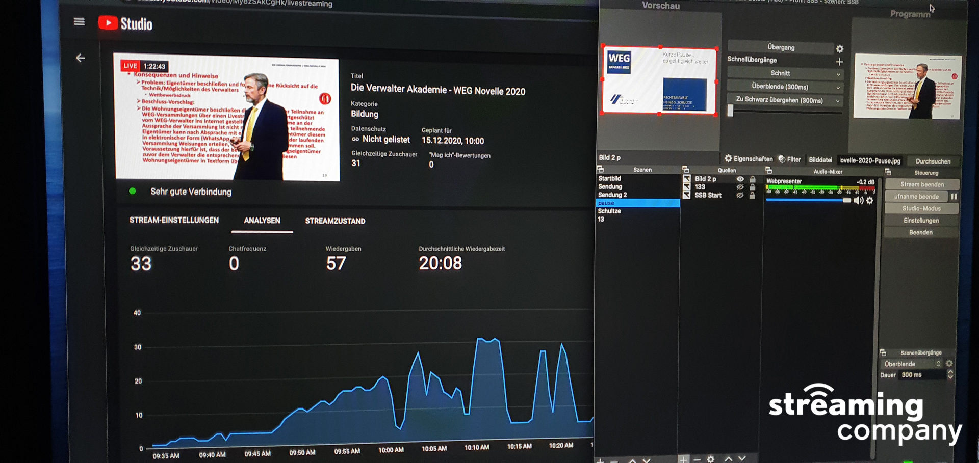The height and width of the screenshot is (463, 979).
Task: Open Überblende scene transition gear settings
Action: click(949, 364)
